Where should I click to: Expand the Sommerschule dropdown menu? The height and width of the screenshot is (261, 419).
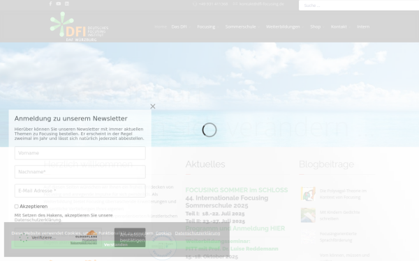pyautogui.click(x=242, y=26)
